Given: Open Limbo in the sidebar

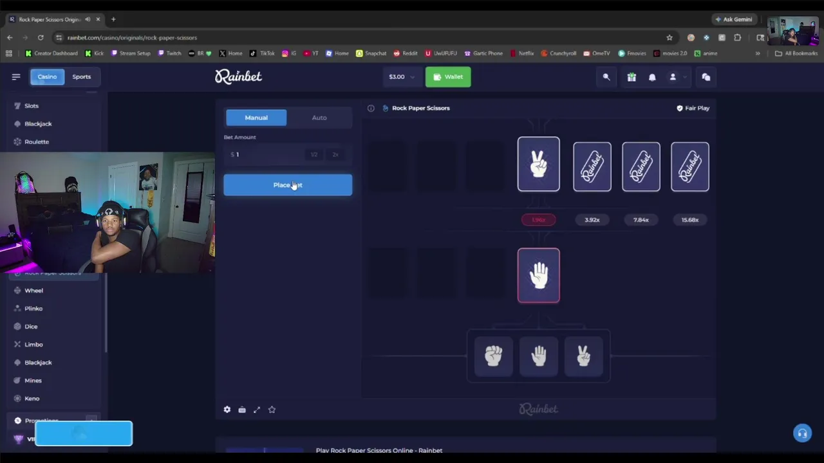Looking at the screenshot, I should click(33, 345).
